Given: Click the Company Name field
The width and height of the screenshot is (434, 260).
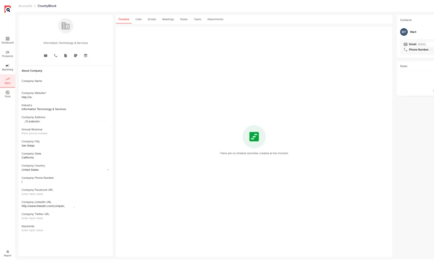Looking at the screenshot, I should [x=66, y=83].
